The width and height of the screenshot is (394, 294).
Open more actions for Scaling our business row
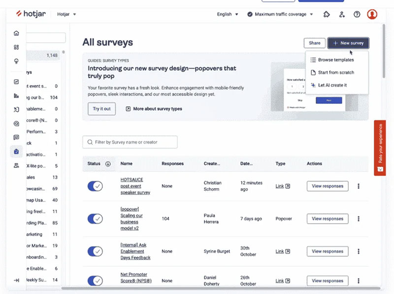359,219
